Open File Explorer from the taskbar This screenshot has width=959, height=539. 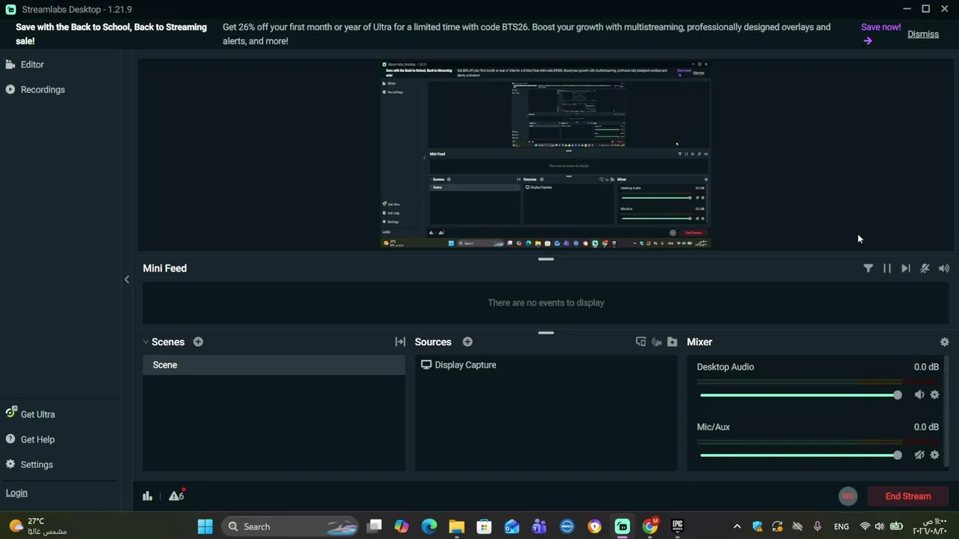pos(457,527)
